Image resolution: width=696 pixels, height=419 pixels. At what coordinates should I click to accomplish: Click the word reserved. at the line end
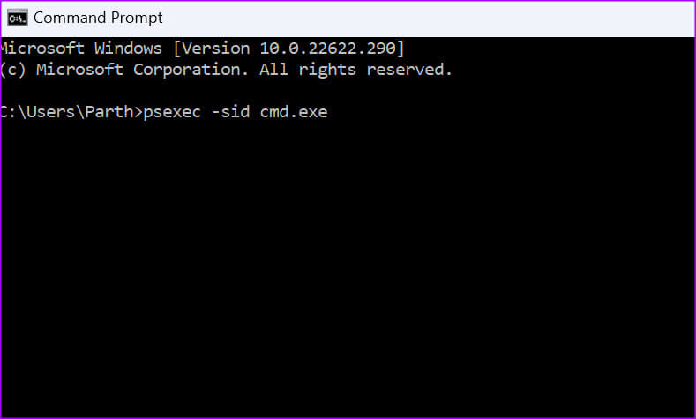pos(409,70)
